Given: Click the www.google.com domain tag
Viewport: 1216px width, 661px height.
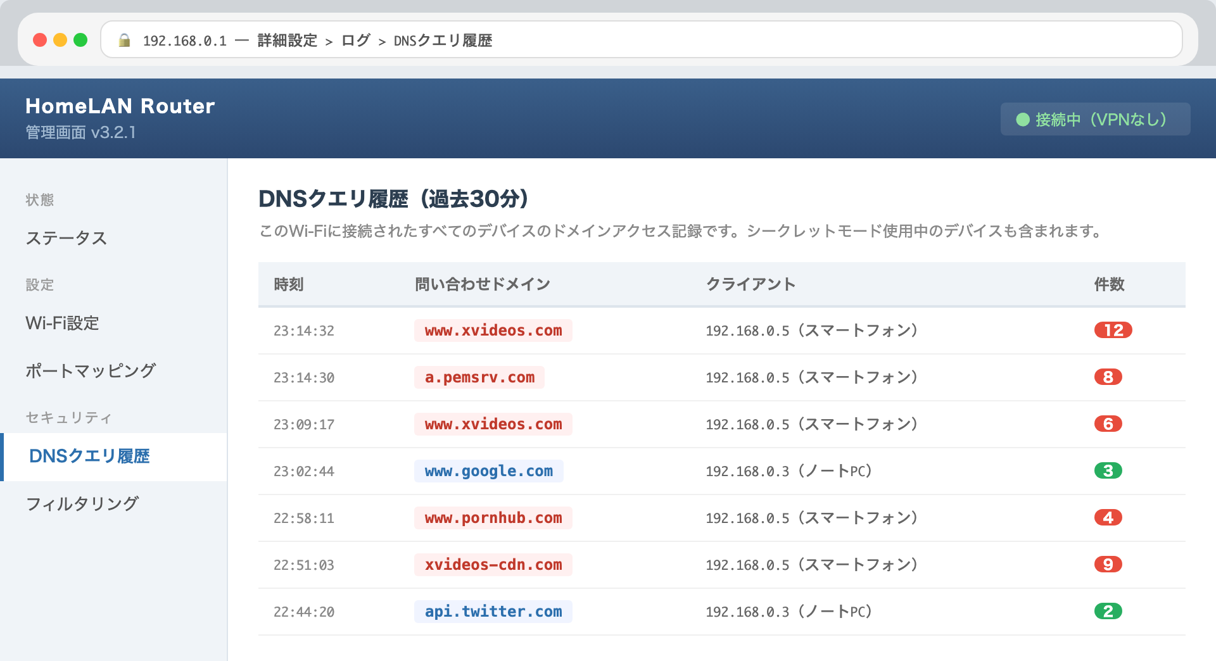Looking at the screenshot, I should 488,471.
